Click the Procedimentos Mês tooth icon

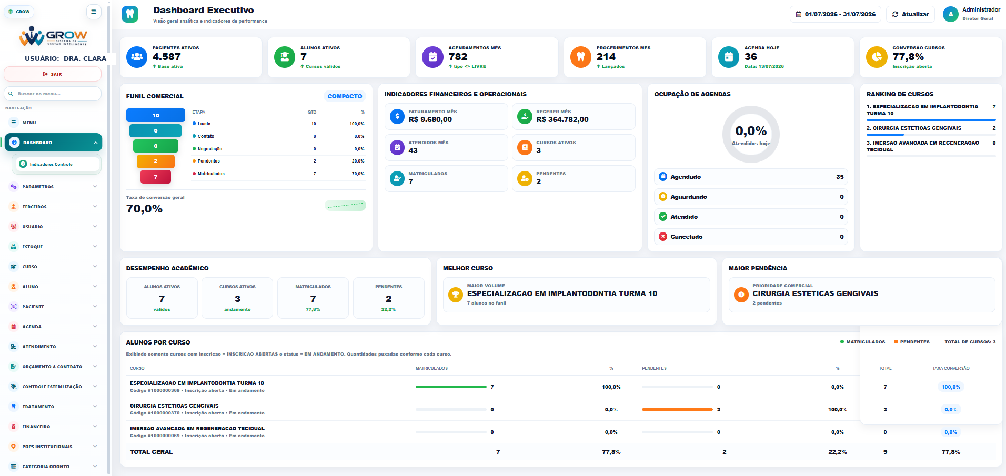point(581,57)
